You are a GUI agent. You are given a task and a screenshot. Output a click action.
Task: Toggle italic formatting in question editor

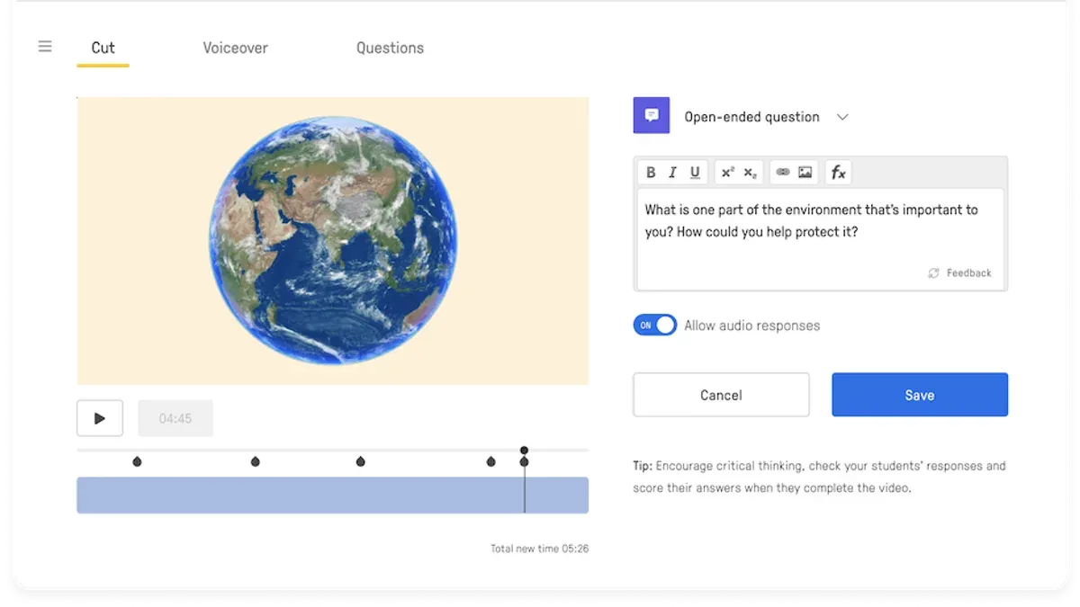672,173
